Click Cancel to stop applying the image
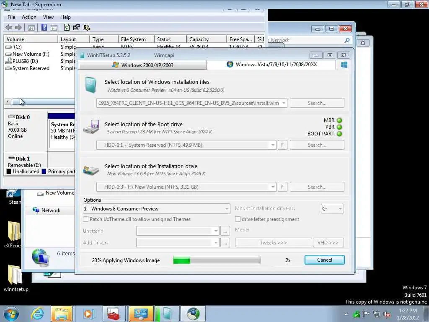Screen dimensions: 429x322 pos(325,260)
